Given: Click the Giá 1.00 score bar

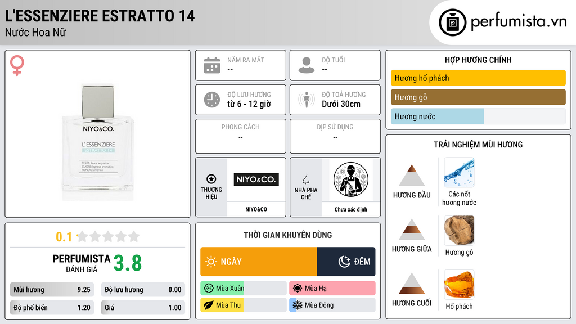Looking at the screenshot, I should 143,308.
